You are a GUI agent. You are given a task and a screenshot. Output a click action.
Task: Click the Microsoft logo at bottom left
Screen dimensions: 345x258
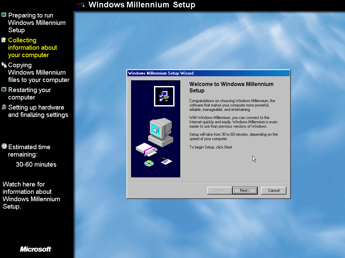click(36, 249)
